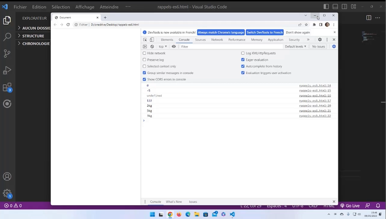Open Affichage menu in VS Code
This screenshot has width=386, height=219.
tap(85, 7)
